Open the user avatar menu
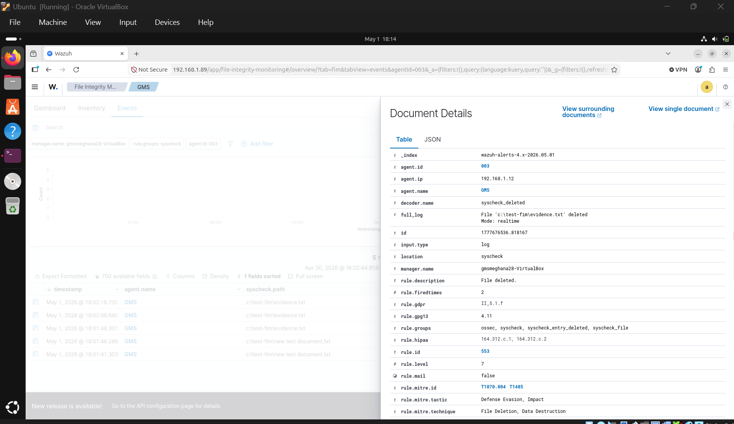Image resolution: width=734 pixels, height=424 pixels. point(707,87)
